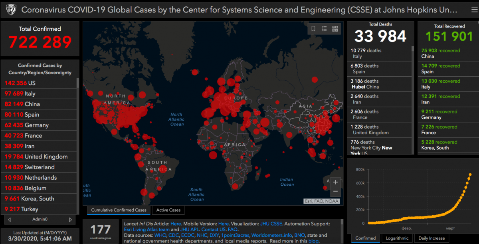The image size is (479, 244).
Task: Select United Kingdom in confirmed cases list
Action: click(x=39, y=157)
